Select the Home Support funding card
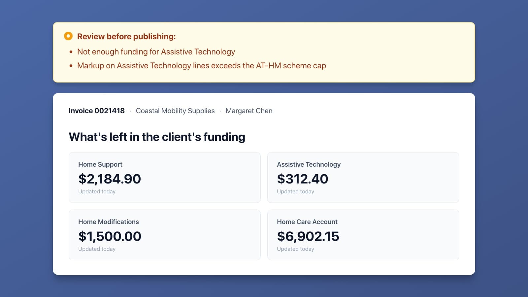 point(165,178)
